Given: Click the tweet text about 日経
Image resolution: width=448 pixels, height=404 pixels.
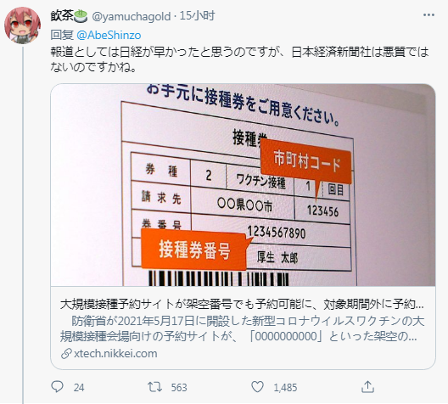Looking at the screenshot, I should click(x=239, y=59).
